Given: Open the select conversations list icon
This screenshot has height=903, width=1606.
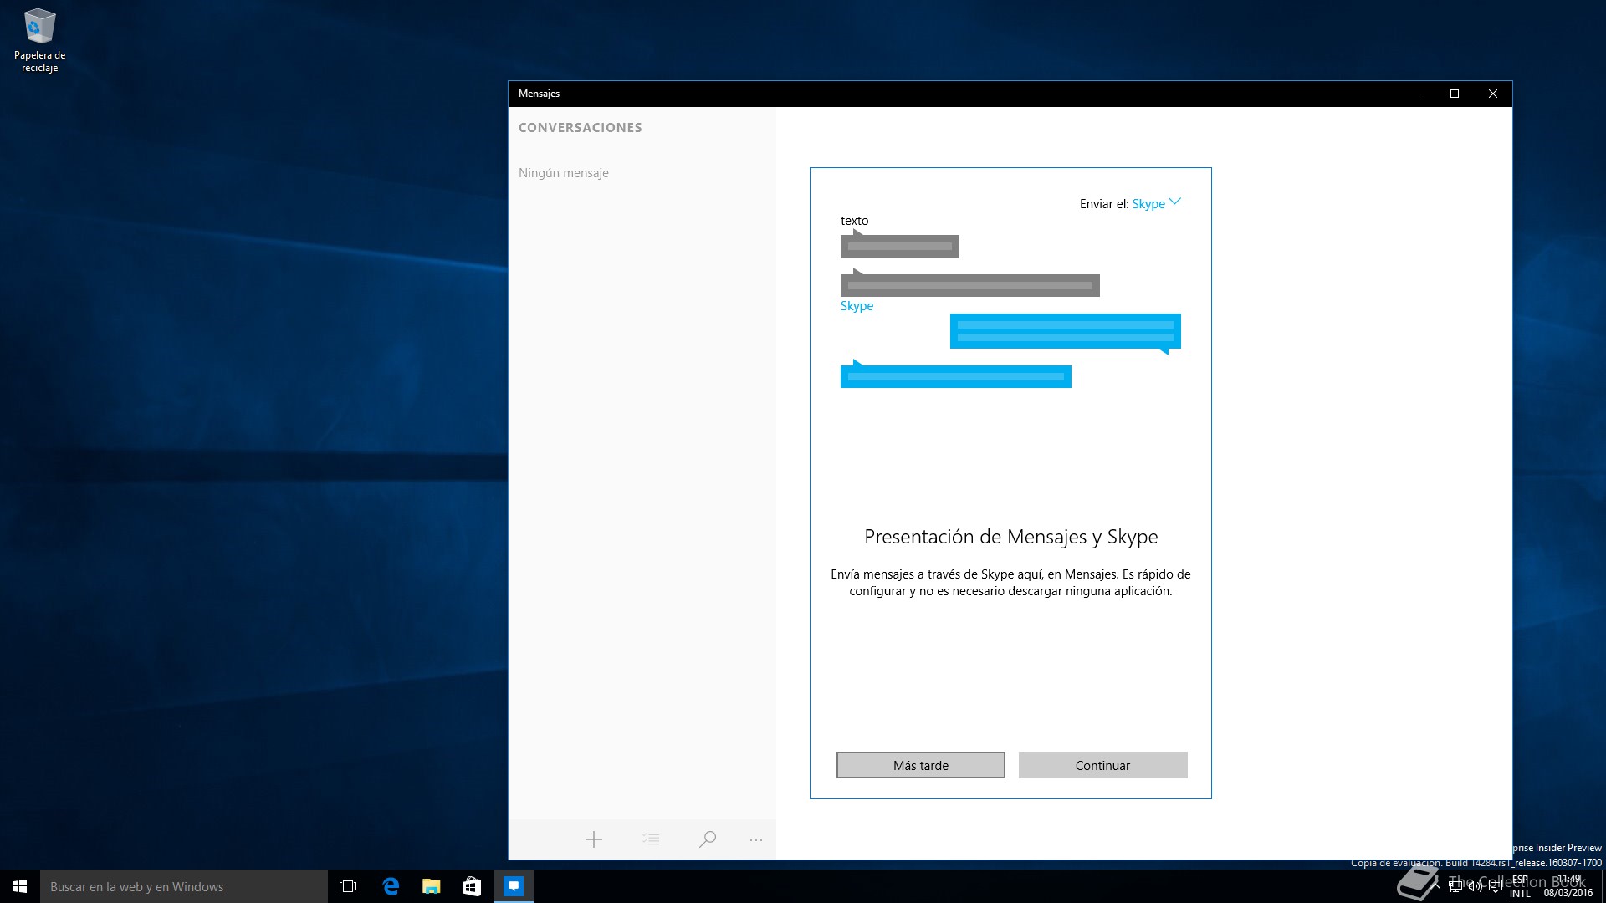Looking at the screenshot, I should [651, 839].
